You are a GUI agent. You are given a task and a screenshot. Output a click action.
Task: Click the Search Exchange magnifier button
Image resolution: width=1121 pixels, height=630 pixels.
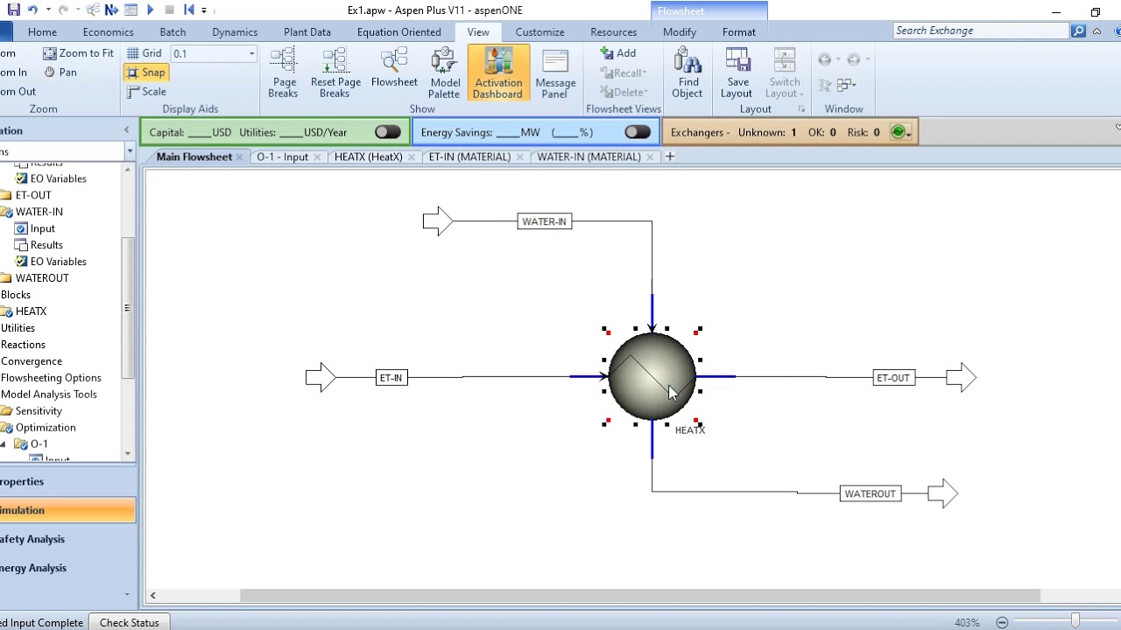coord(1078,31)
